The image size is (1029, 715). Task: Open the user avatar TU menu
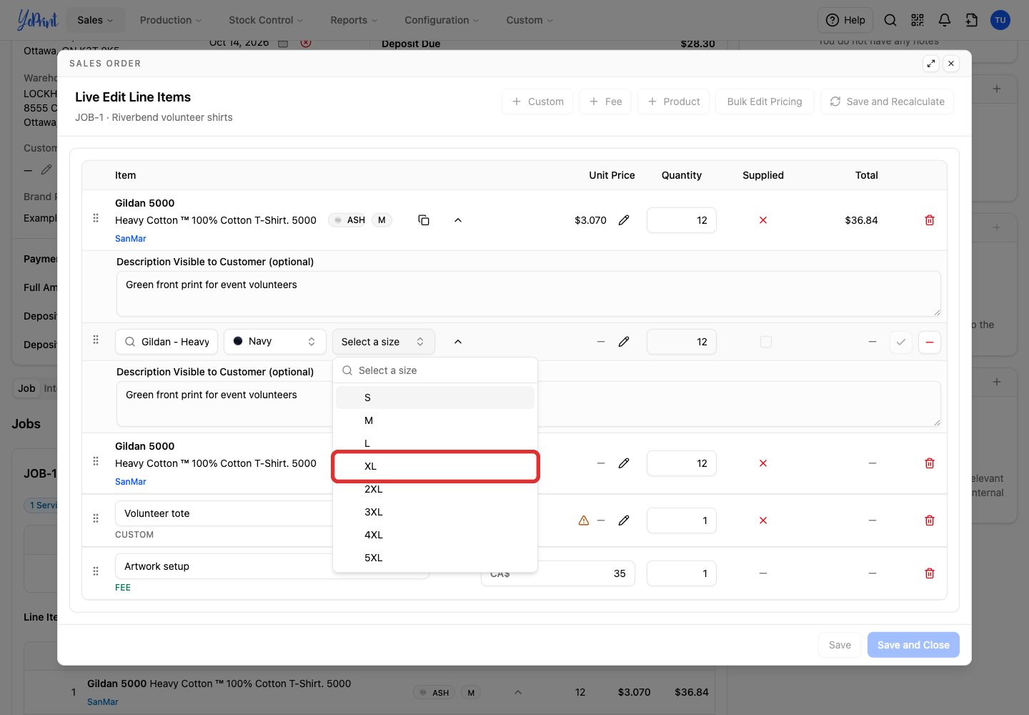click(1000, 20)
